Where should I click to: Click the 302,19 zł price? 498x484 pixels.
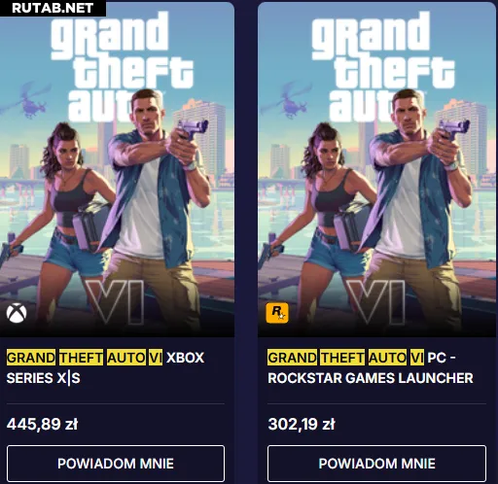[302, 424]
